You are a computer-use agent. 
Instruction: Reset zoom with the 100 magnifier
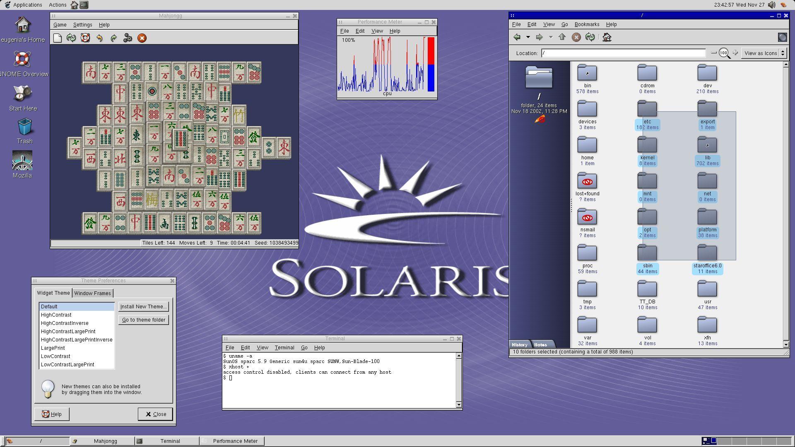coord(724,53)
